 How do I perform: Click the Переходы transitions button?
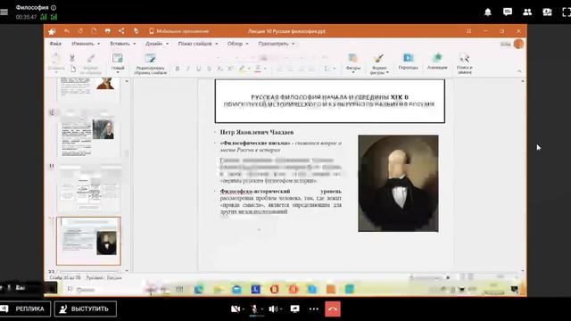click(x=408, y=62)
